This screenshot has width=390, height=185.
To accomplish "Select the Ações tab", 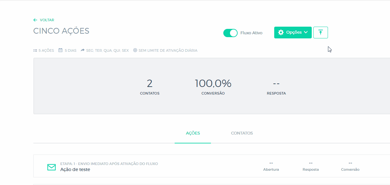I will pos(193,133).
